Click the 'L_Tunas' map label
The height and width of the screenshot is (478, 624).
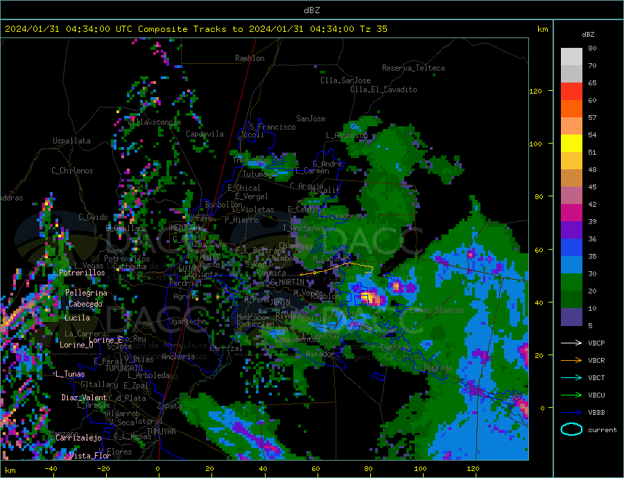point(70,374)
